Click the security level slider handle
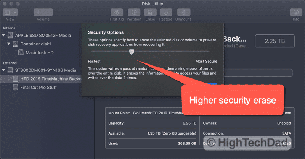 tap(132, 52)
